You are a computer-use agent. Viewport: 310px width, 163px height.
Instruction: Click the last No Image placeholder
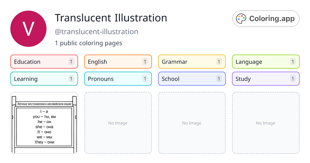[x=266, y=123]
